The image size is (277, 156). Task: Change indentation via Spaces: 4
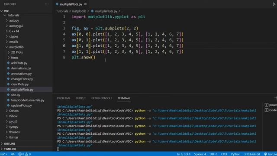point(200,154)
